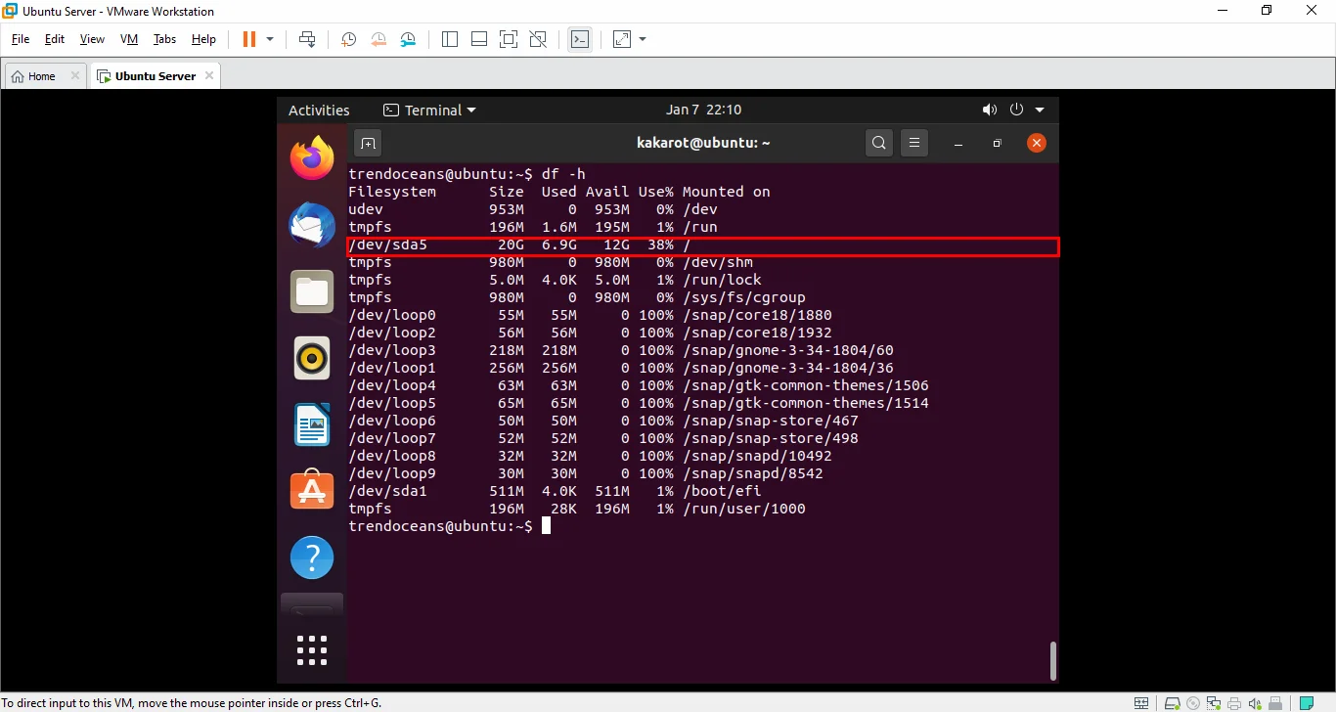
Task: Open the Help menu
Action: point(203,39)
